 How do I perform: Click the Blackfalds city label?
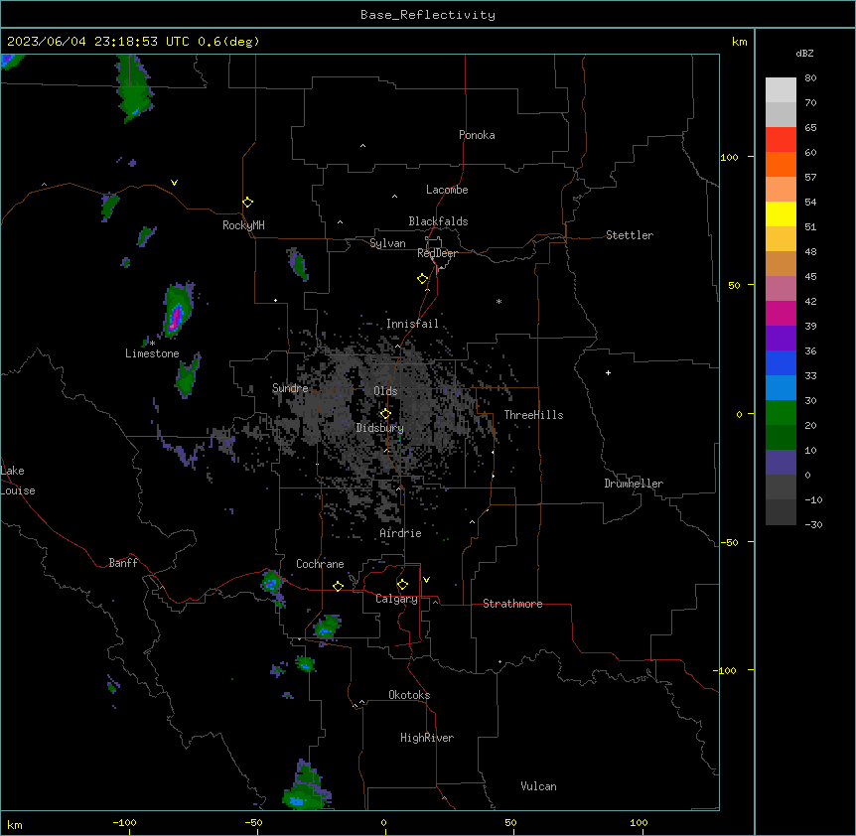[x=438, y=221]
